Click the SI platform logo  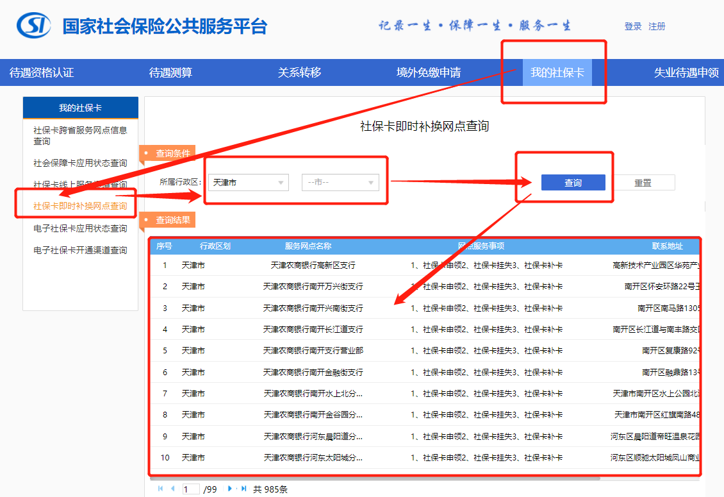point(34,26)
